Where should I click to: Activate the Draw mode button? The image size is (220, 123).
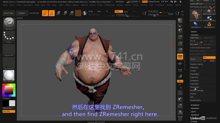52,13
